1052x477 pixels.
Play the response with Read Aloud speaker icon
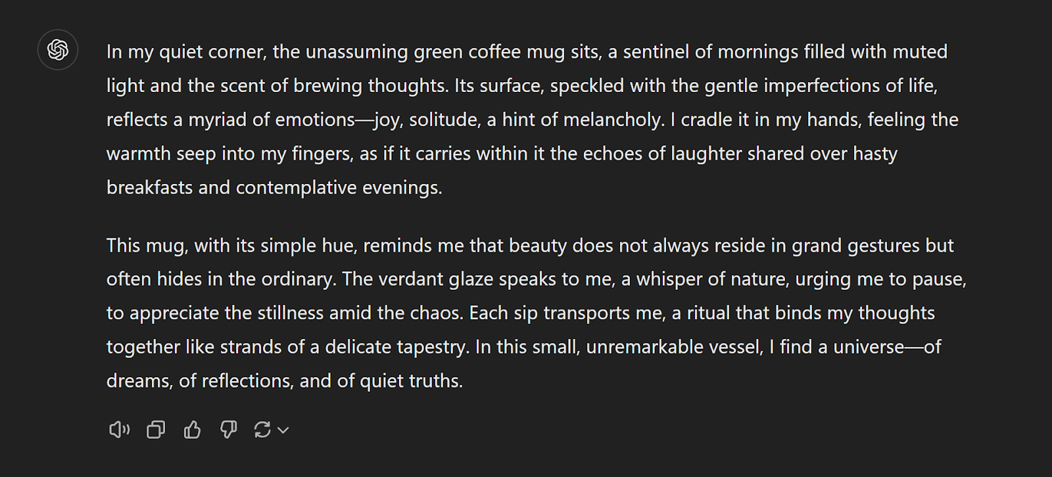tap(119, 430)
